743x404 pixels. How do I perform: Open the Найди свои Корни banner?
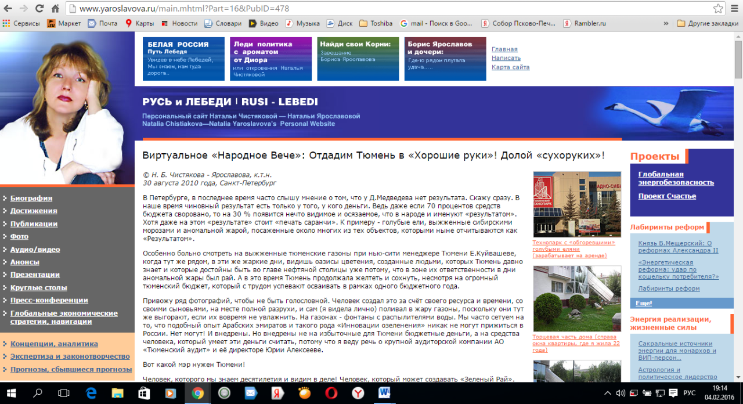358,59
